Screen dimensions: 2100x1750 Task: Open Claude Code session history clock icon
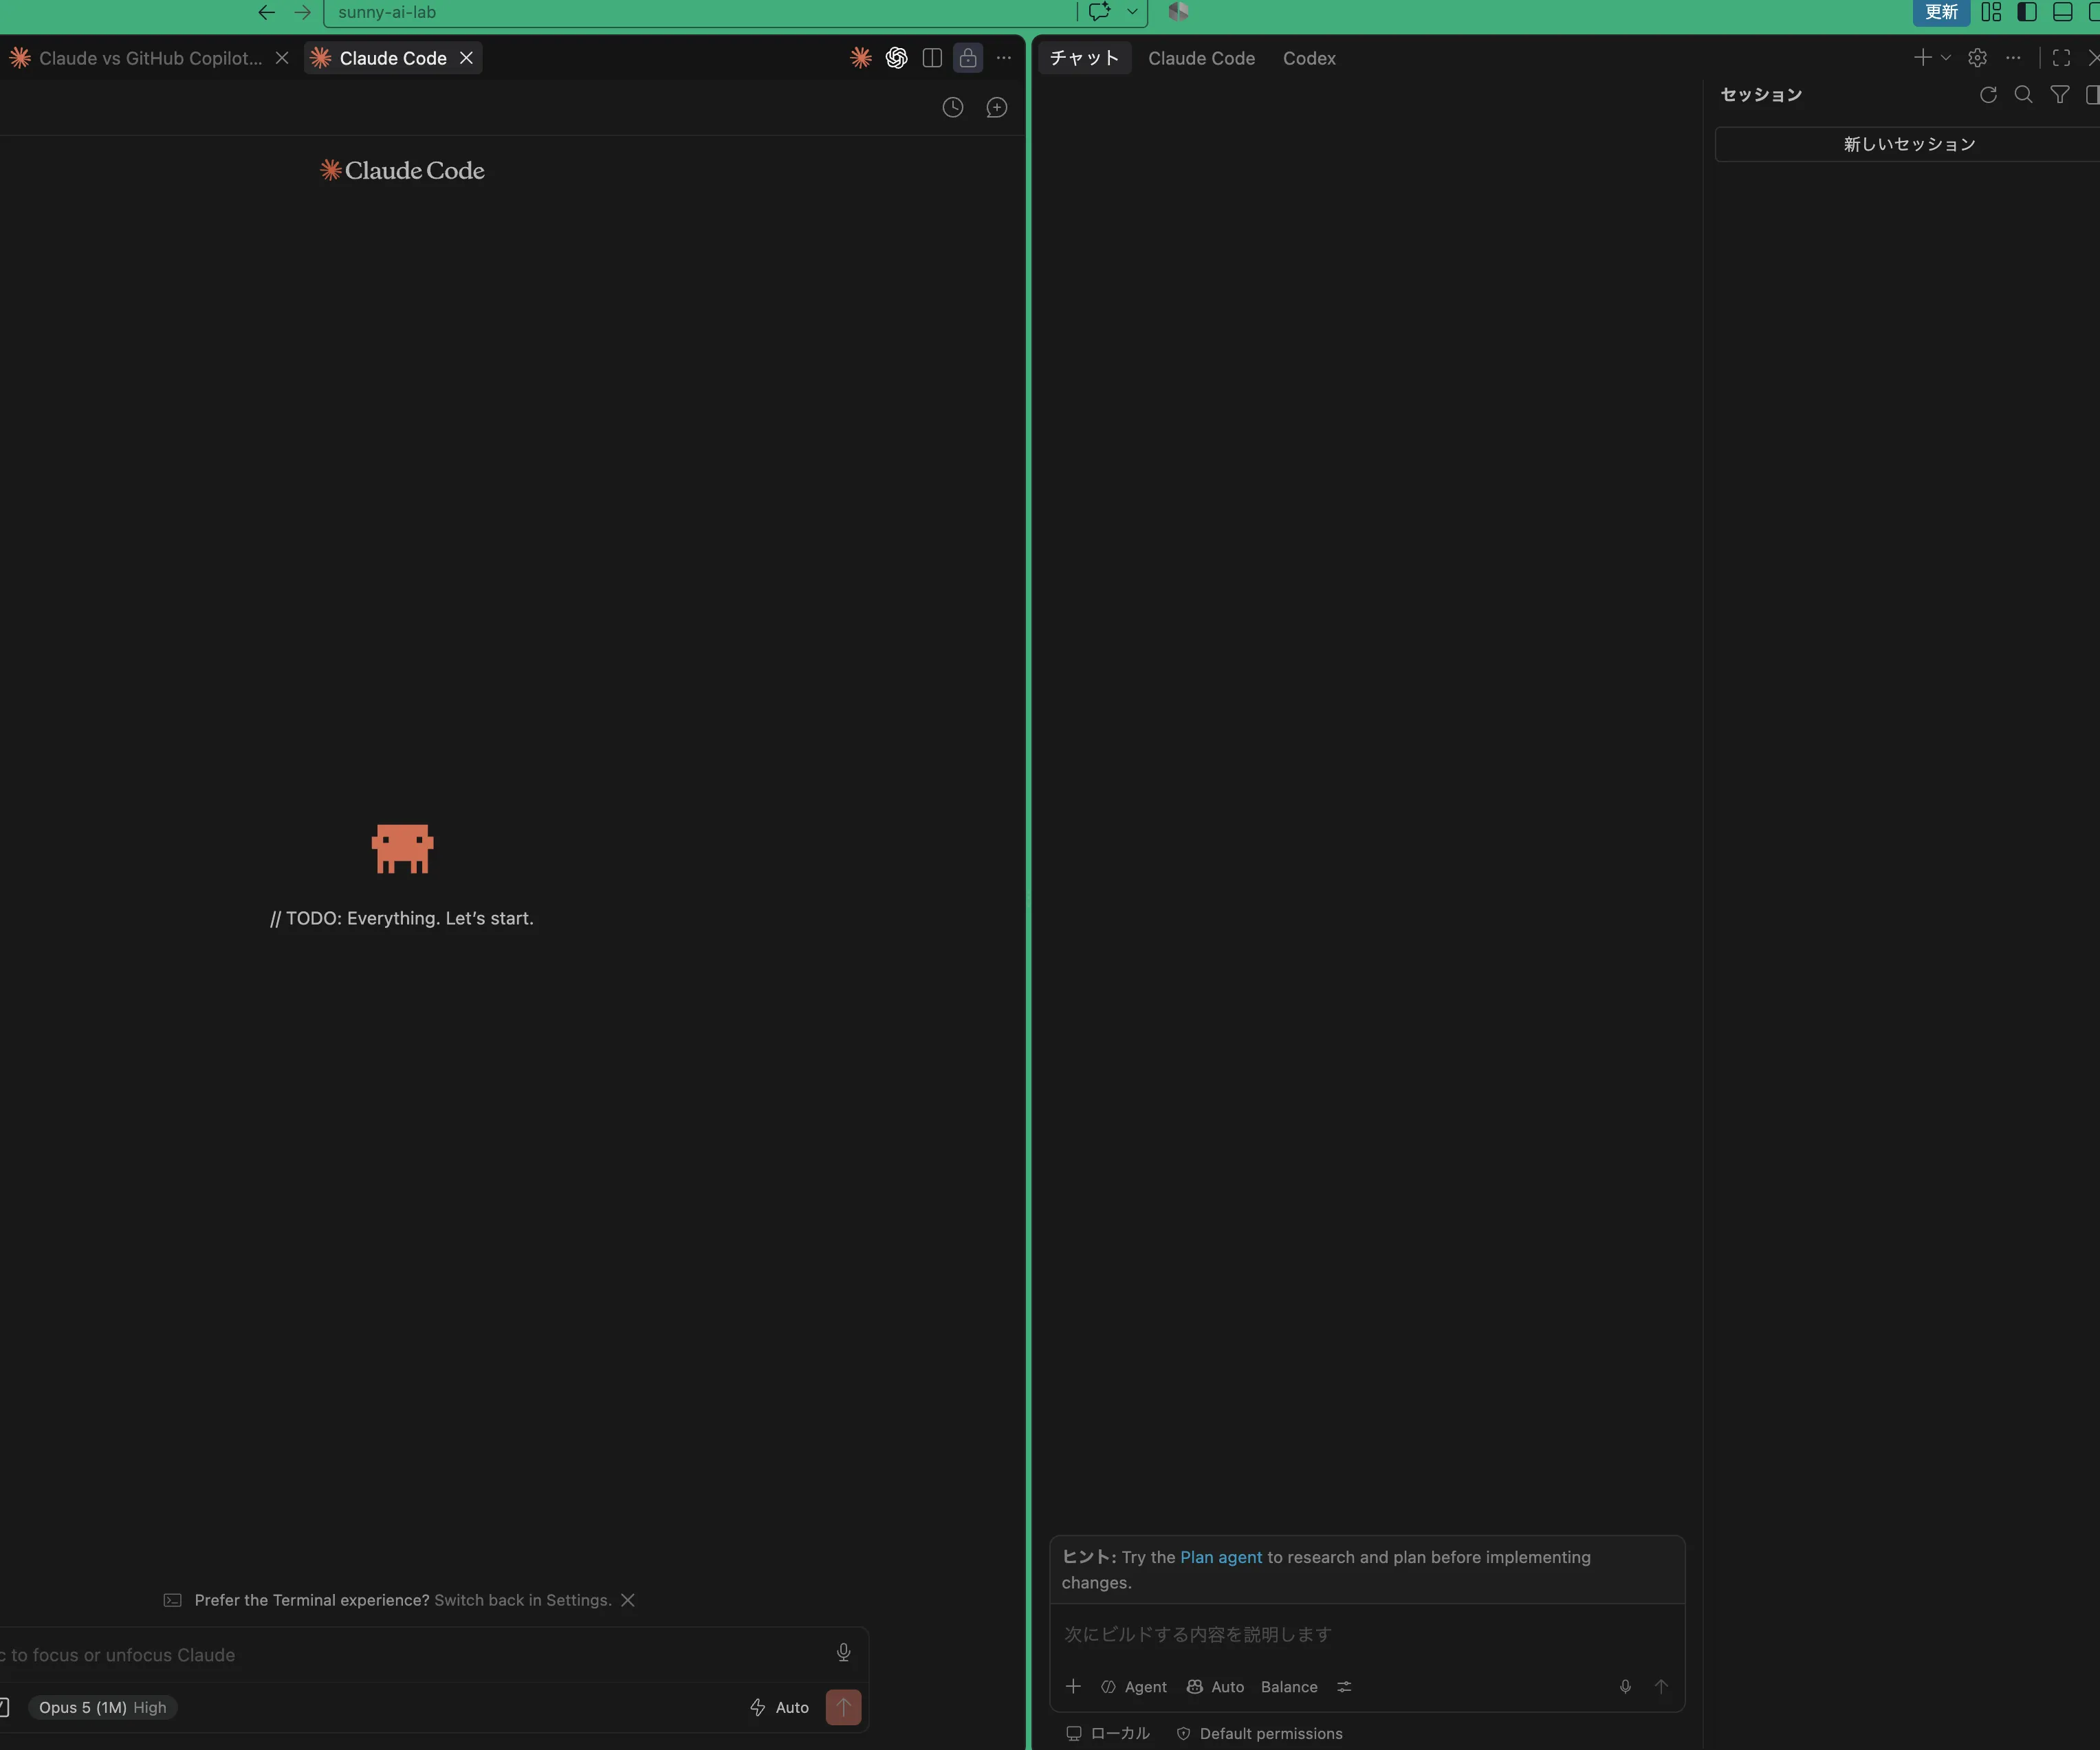[953, 107]
